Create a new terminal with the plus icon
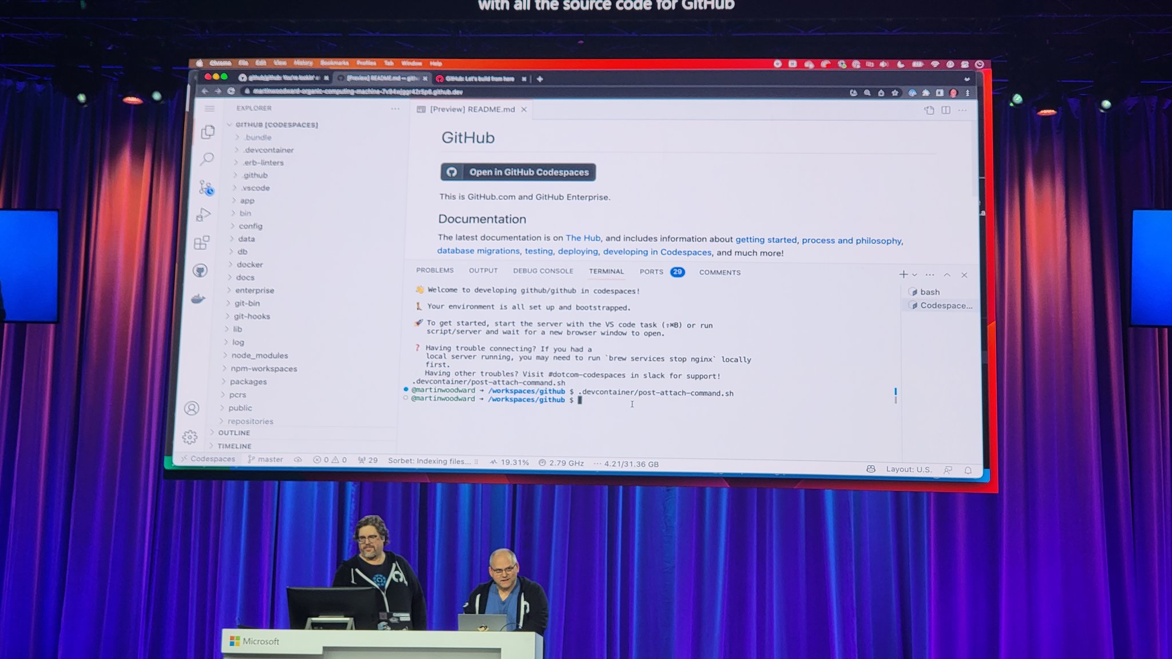The height and width of the screenshot is (659, 1172). pos(903,274)
